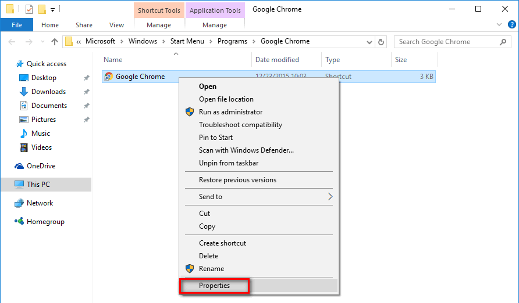Choose Restore previous versions

[x=259, y=180]
